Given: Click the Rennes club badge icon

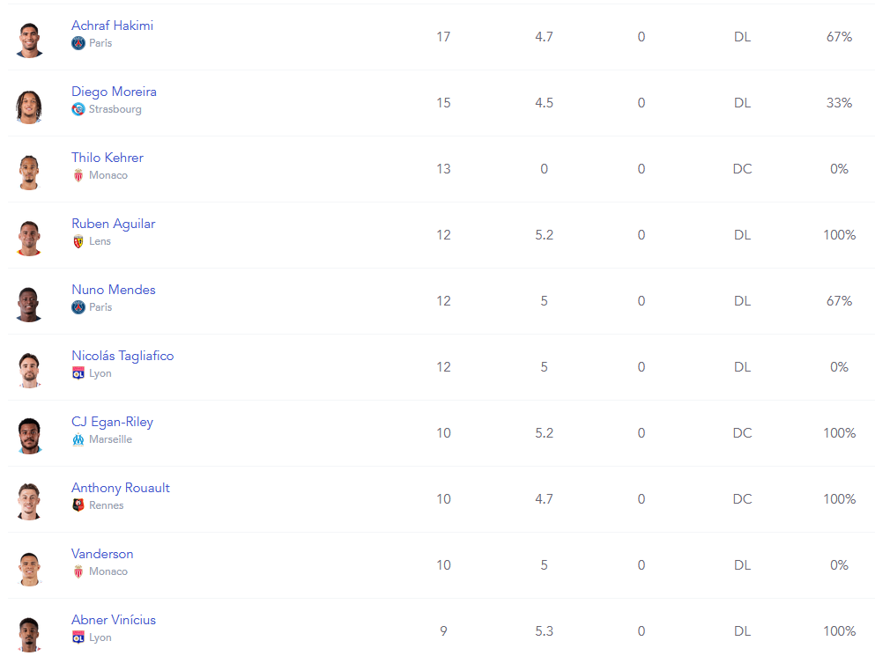Looking at the screenshot, I should pos(78,505).
